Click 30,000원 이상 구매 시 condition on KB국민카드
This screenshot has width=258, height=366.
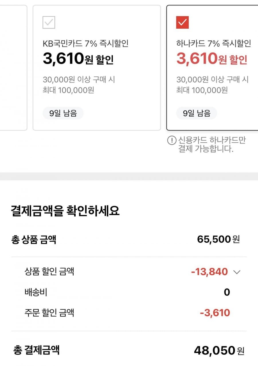coord(79,80)
